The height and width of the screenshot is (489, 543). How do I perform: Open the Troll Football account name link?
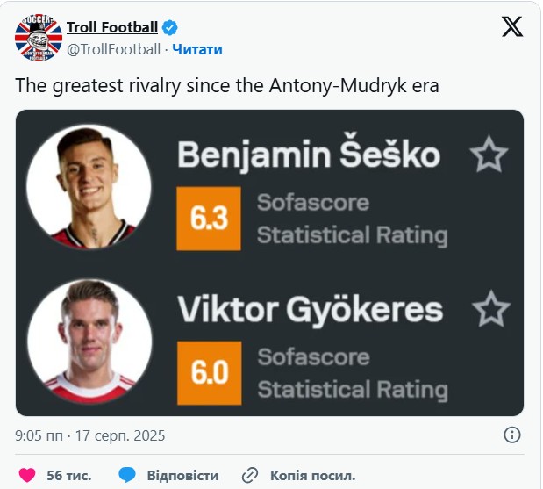click(112, 28)
